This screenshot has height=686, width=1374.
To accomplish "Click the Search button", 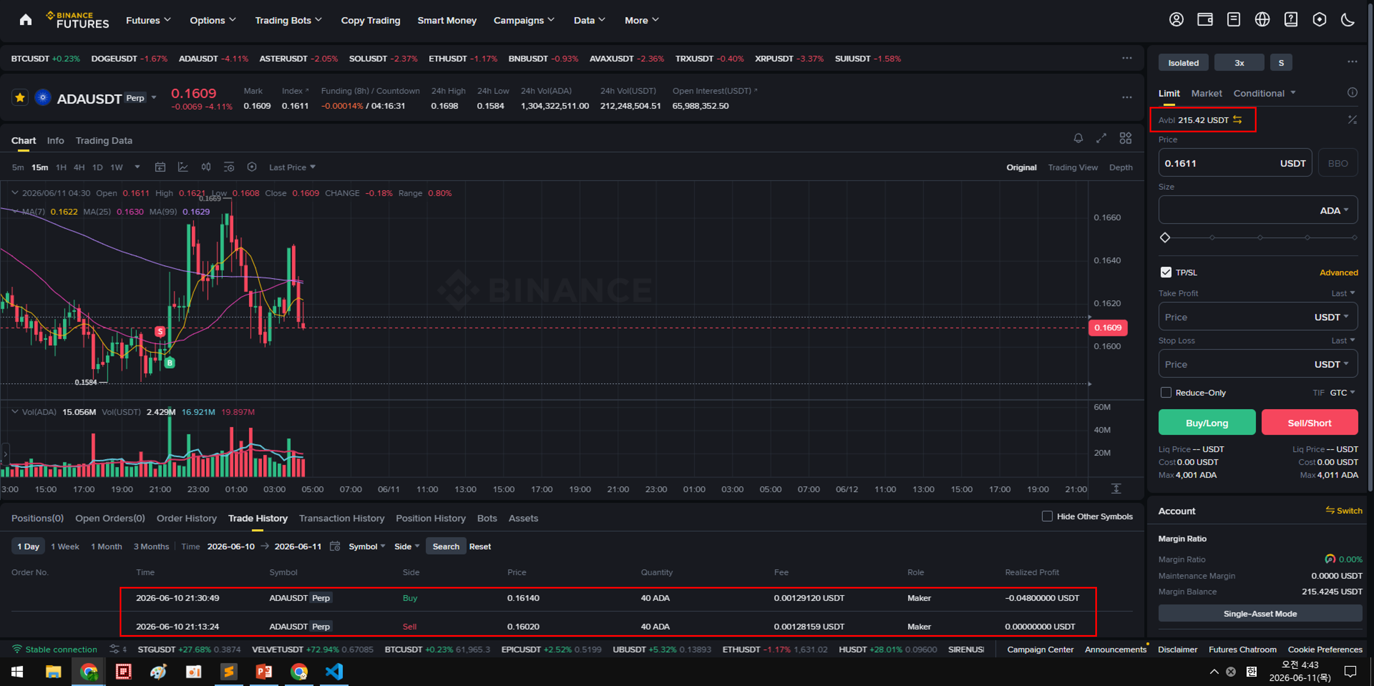I will [446, 546].
